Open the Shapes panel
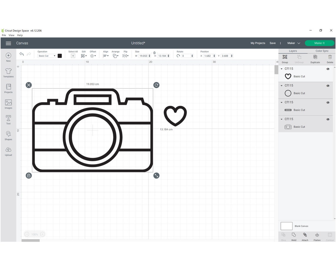The image size is (336, 270). 8,135
